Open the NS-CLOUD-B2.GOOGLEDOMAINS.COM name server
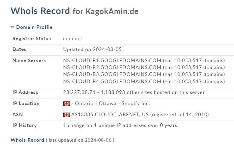Viewport: 234px width, 145px height. (x=112, y=67)
